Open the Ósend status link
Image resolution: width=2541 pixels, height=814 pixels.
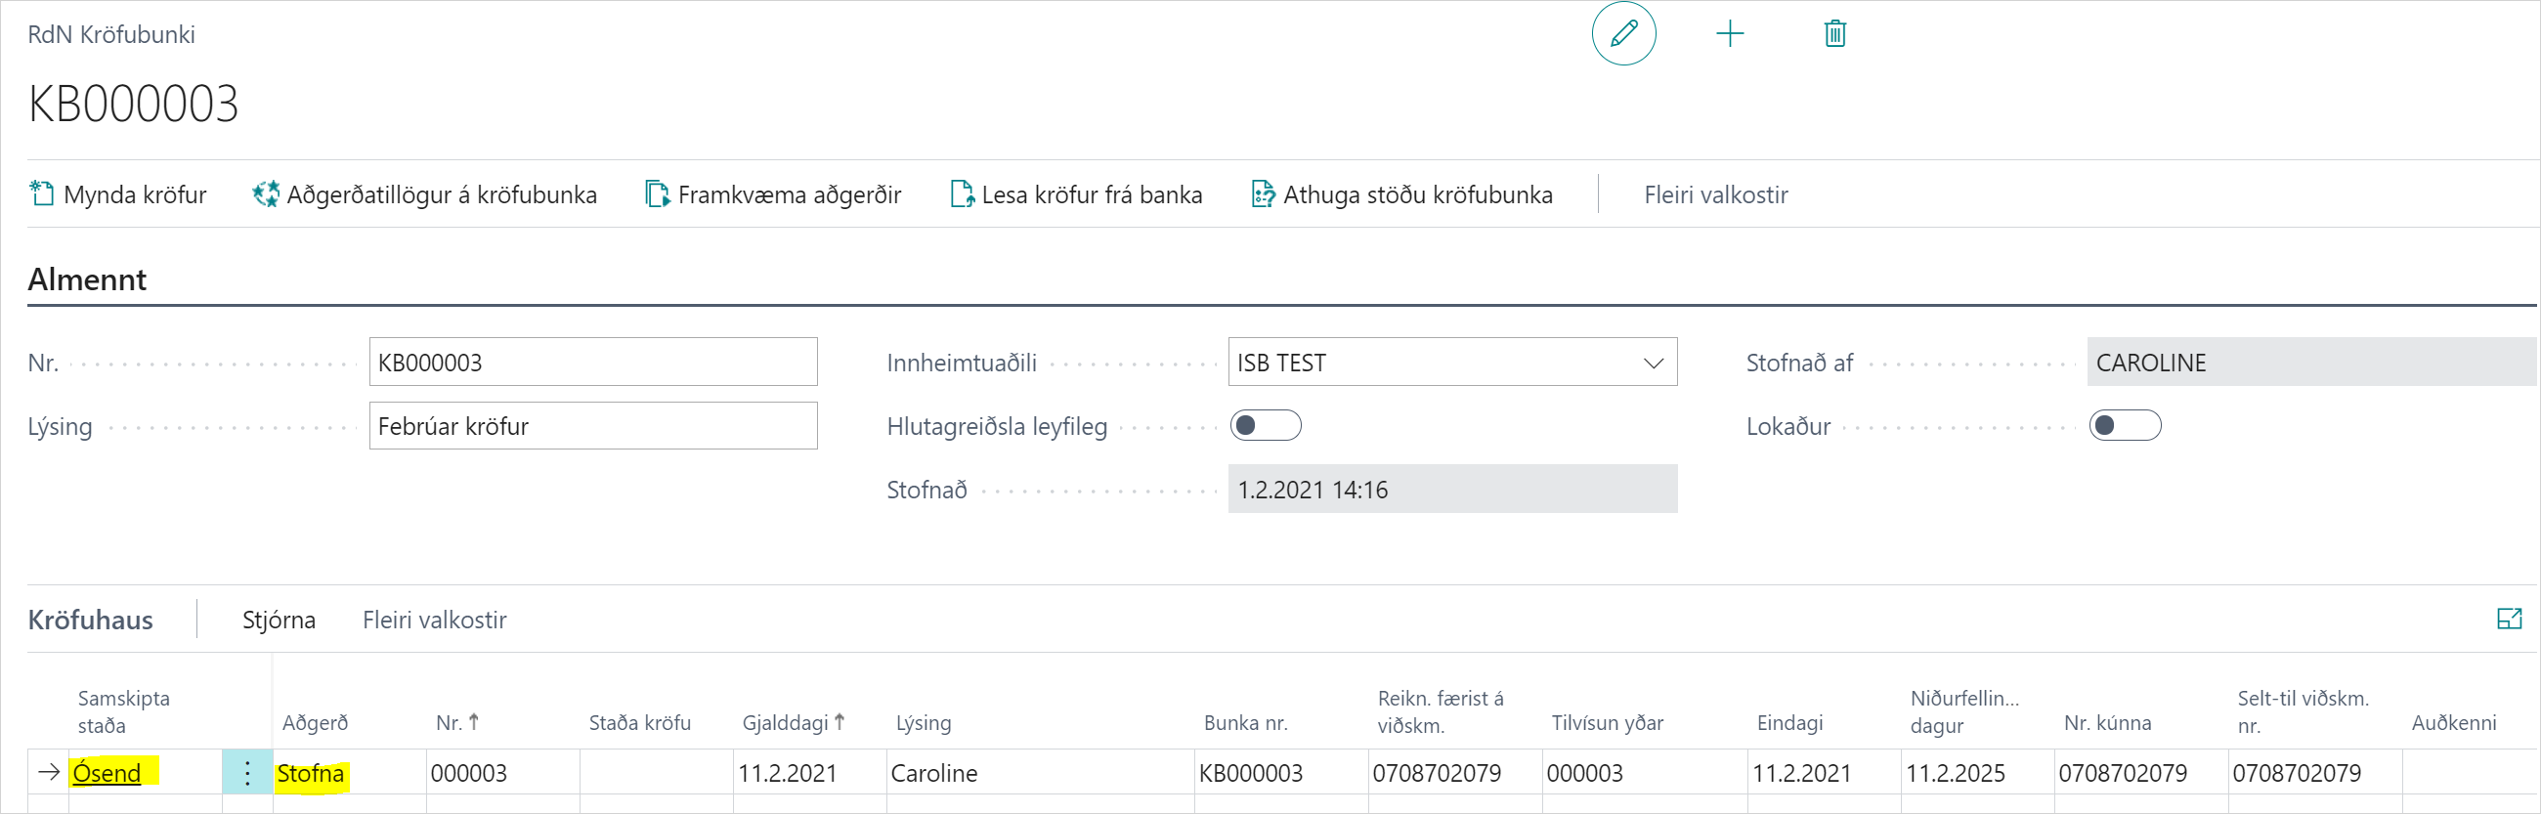coord(107,773)
